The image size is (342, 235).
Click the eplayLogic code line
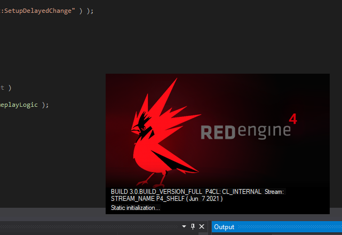(x=24, y=105)
